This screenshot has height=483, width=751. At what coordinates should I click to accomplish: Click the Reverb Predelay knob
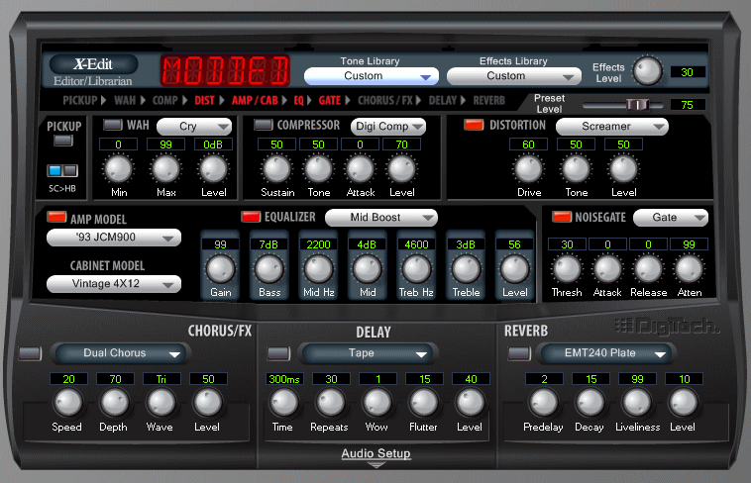[x=544, y=403]
